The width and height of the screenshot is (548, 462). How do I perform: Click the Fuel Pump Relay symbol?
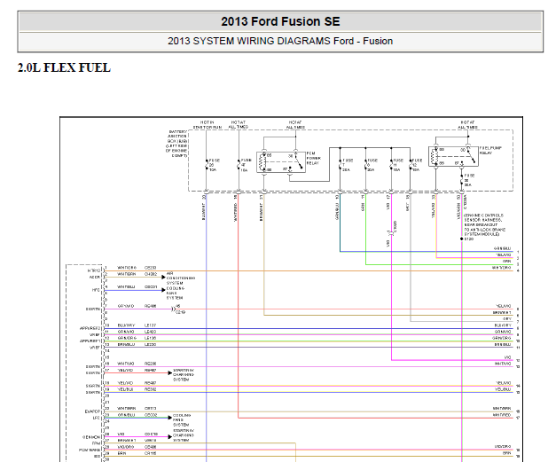coord(453,156)
